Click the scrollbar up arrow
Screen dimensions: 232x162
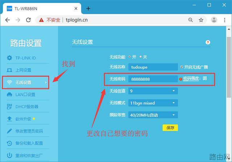[x=229, y=29]
